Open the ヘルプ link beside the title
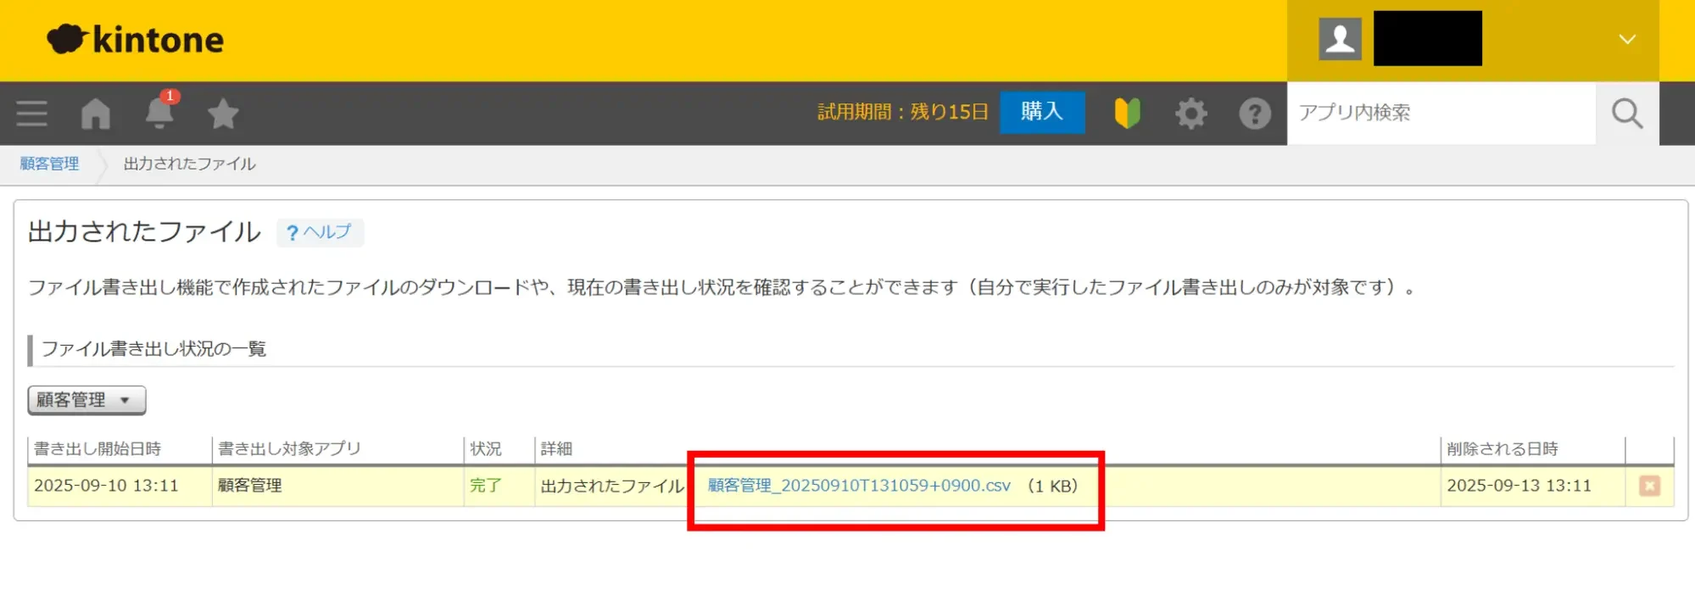The height and width of the screenshot is (595, 1695). 320,232
